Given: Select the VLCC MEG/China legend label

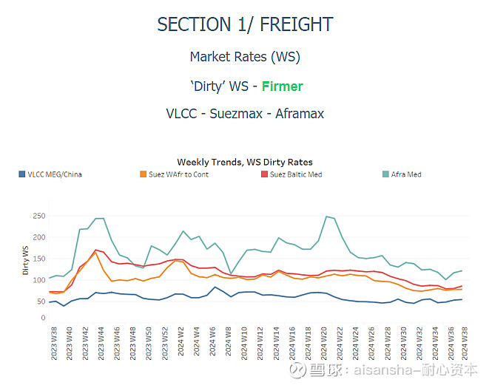Looking at the screenshot, I should point(55,175).
